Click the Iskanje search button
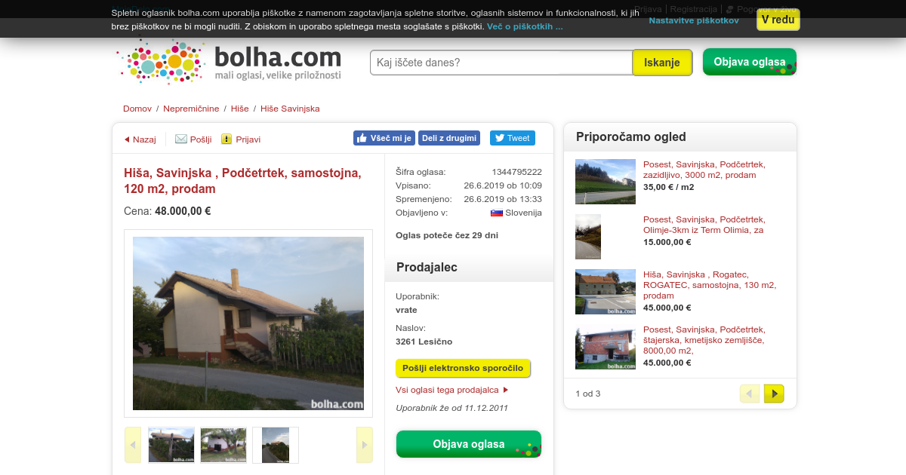 click(x=662, y=63)
